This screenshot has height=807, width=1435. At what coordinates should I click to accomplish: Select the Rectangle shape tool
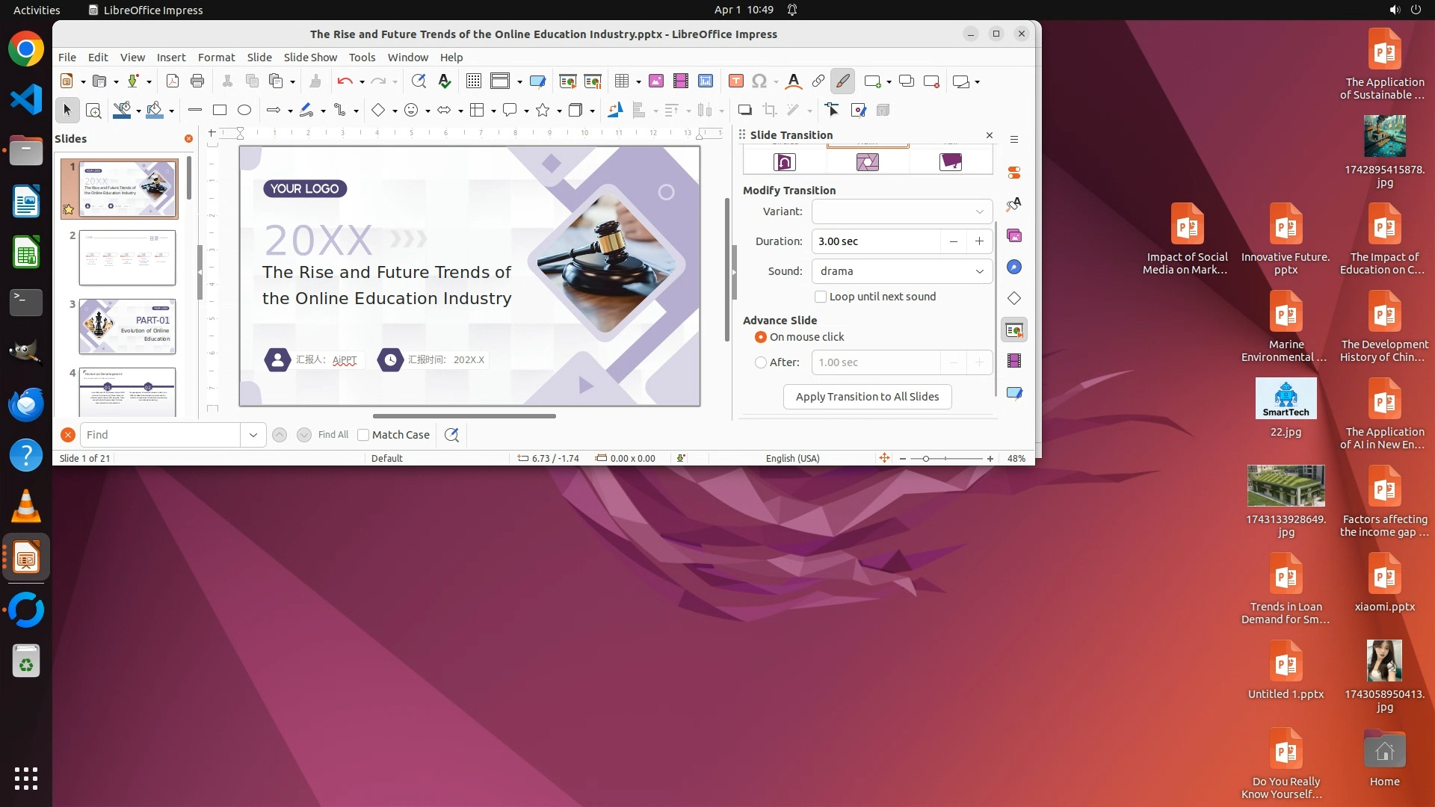coord(220,110)
